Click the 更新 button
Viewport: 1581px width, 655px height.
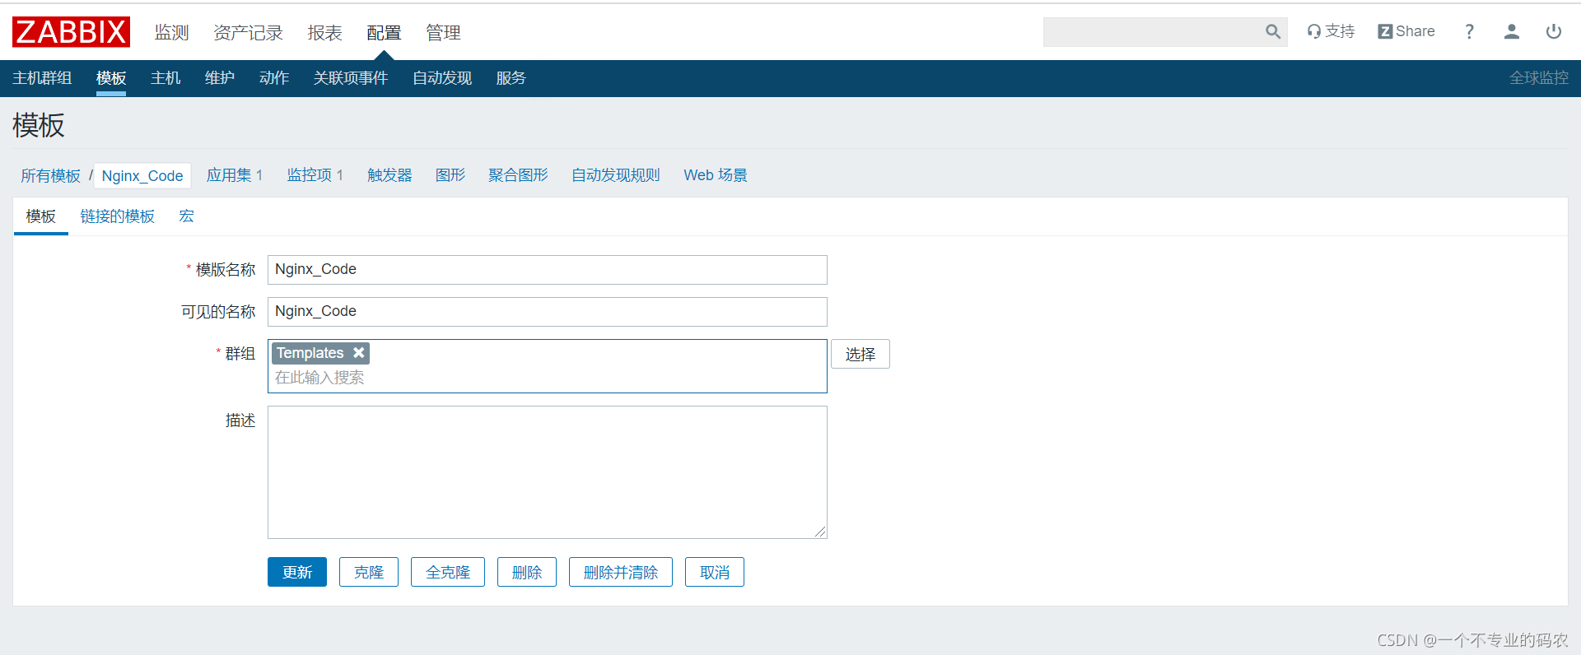[297, 572]
